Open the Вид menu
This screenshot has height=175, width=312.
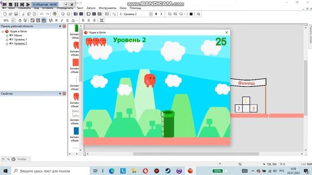(37, 8)
